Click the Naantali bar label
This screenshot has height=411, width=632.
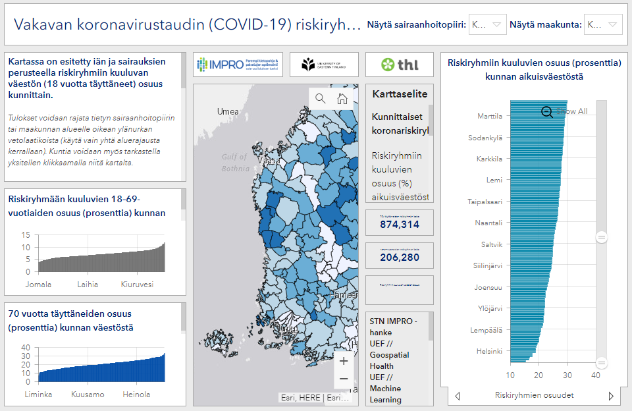[x=488, y=223]
